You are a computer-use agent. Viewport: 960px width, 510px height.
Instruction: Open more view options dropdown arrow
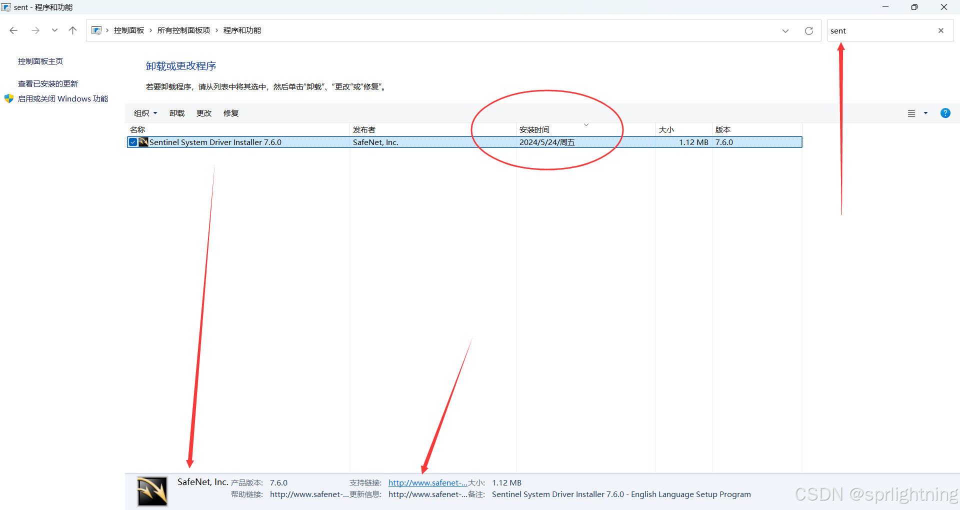(925, 113)
